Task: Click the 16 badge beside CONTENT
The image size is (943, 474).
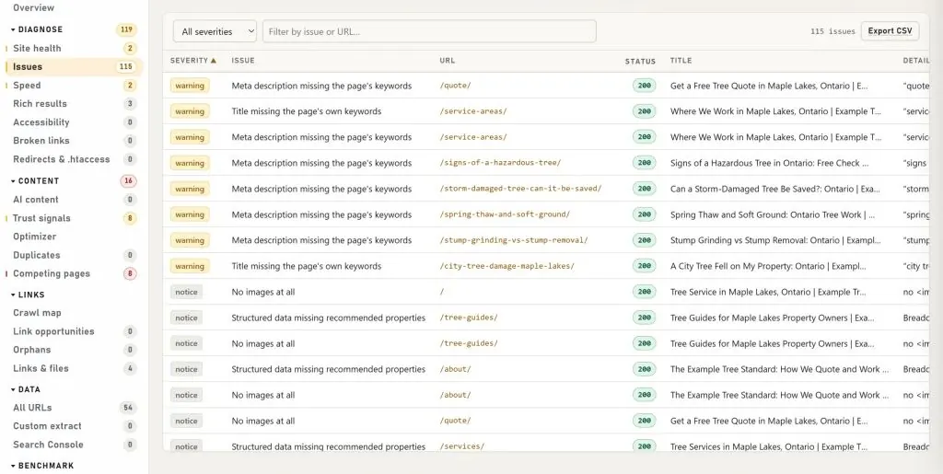Action: click(128, 180)
